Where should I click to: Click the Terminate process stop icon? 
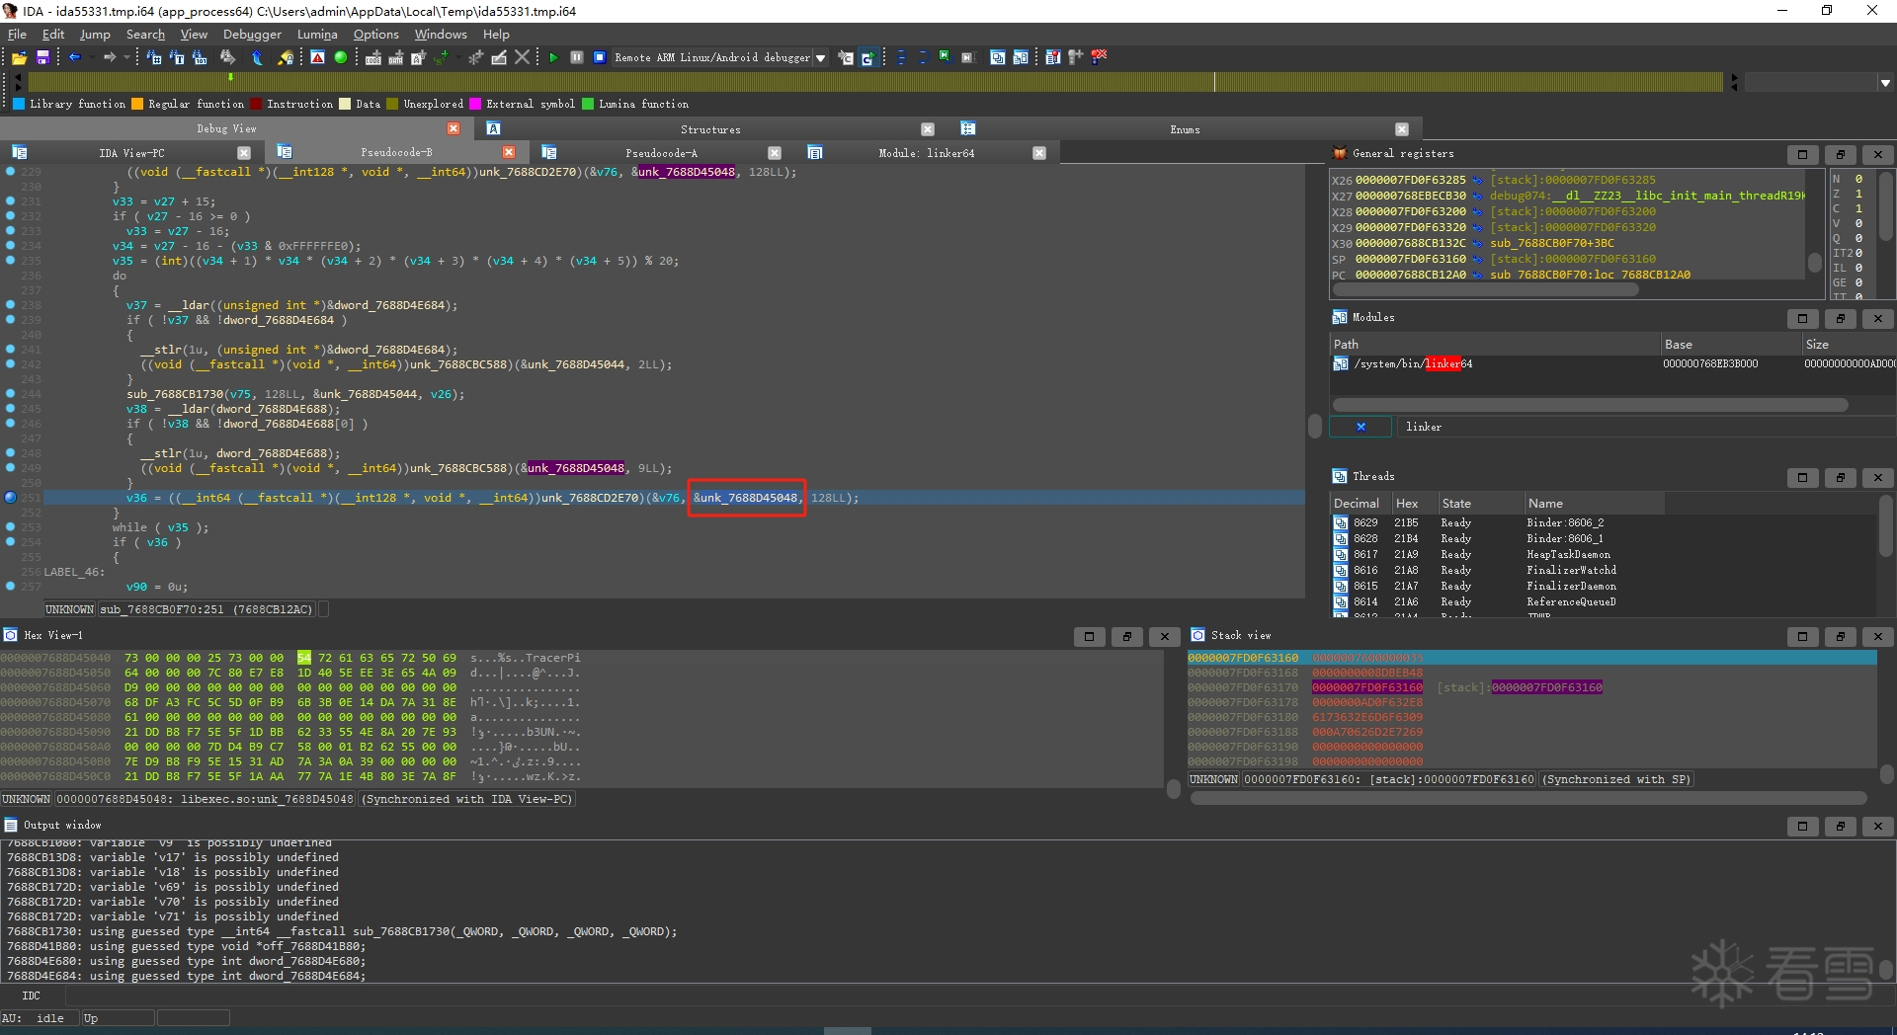click(x=599, y=57)
